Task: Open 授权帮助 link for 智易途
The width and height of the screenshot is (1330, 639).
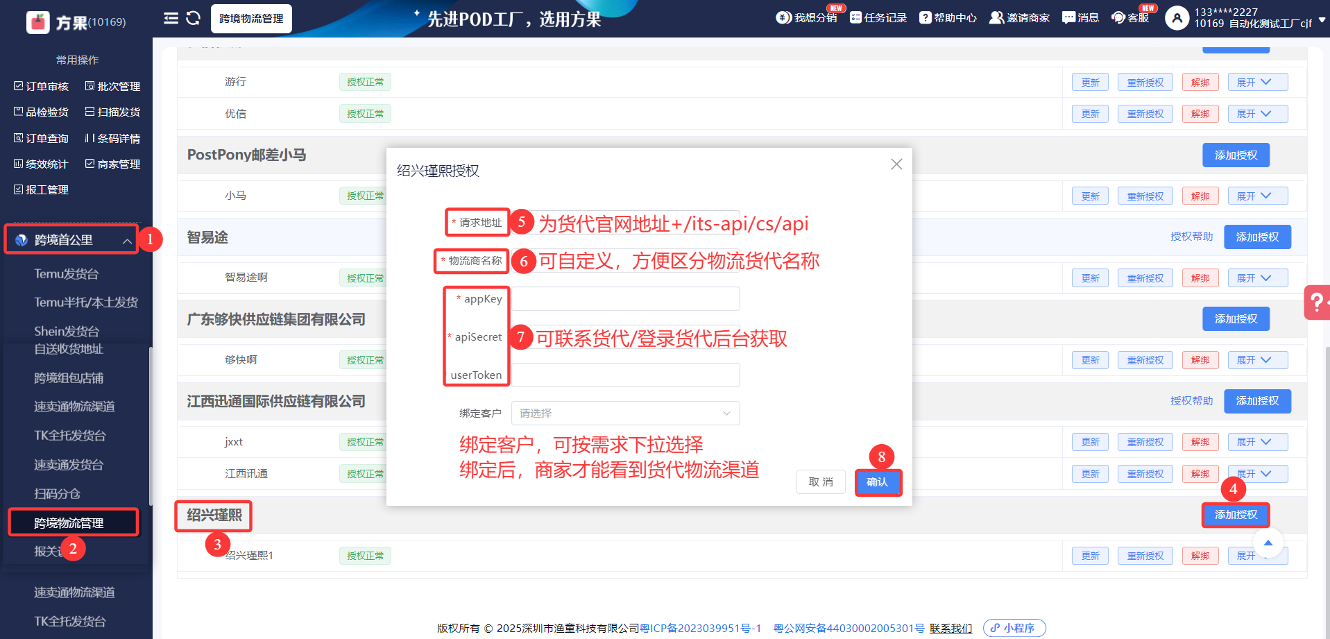Action: point(1191,237)
